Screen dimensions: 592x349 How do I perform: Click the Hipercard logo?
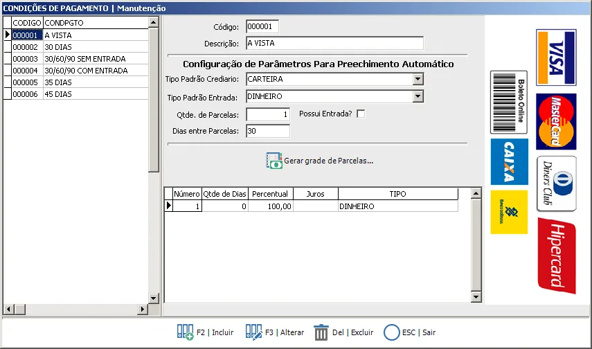557,256
